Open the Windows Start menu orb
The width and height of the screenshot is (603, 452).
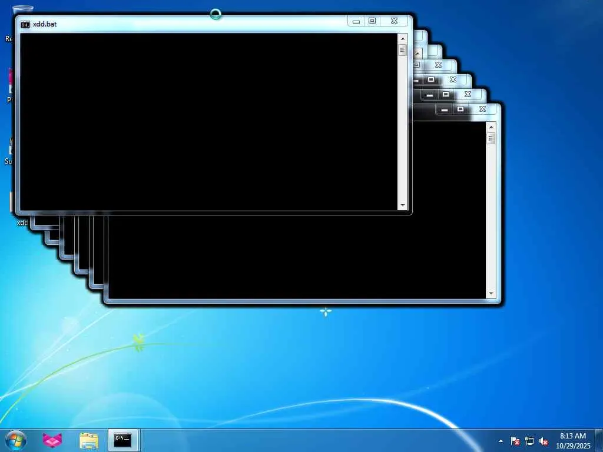(x=16, y=440)
